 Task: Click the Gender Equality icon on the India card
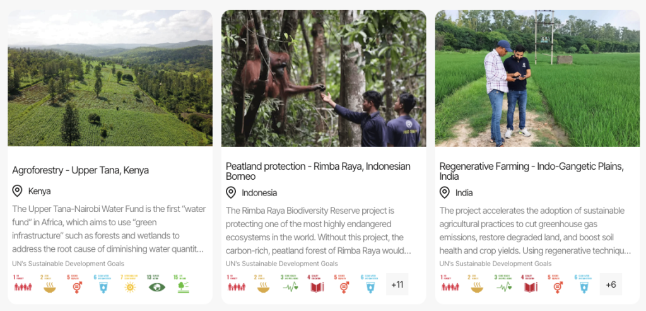(x=557, y=285)
